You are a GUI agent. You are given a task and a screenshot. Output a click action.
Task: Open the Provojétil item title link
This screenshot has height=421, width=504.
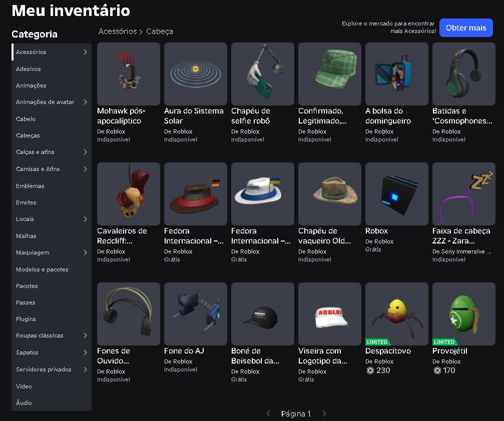click(x=449, y=351)
